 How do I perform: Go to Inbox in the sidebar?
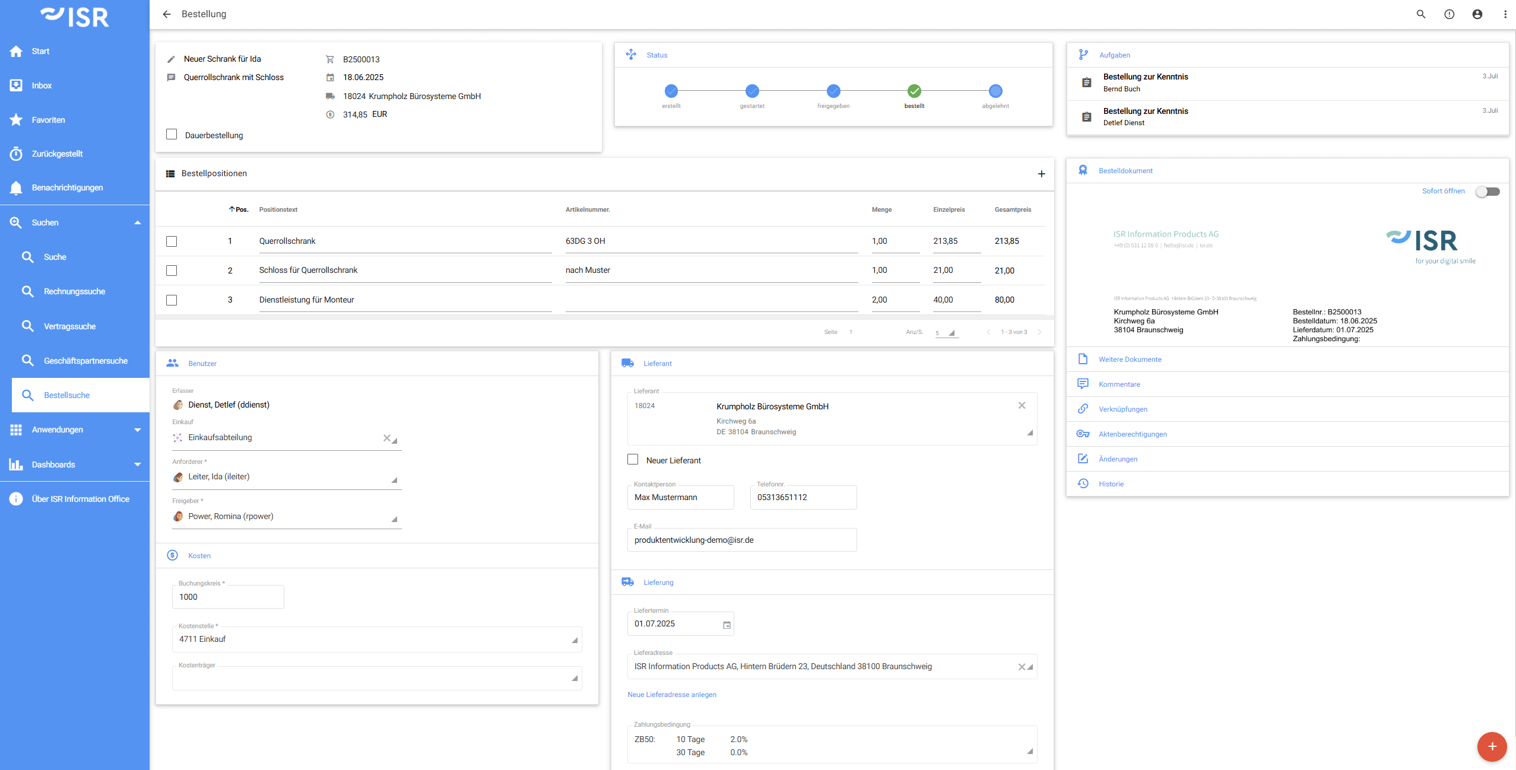pyautogui.click(x=42, y=85)
